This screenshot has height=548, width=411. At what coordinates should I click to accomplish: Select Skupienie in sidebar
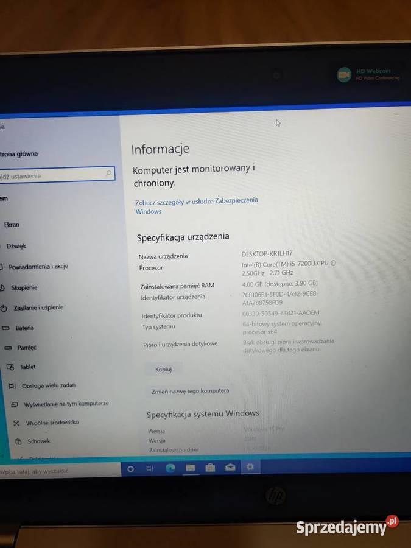tap(24, 287)
